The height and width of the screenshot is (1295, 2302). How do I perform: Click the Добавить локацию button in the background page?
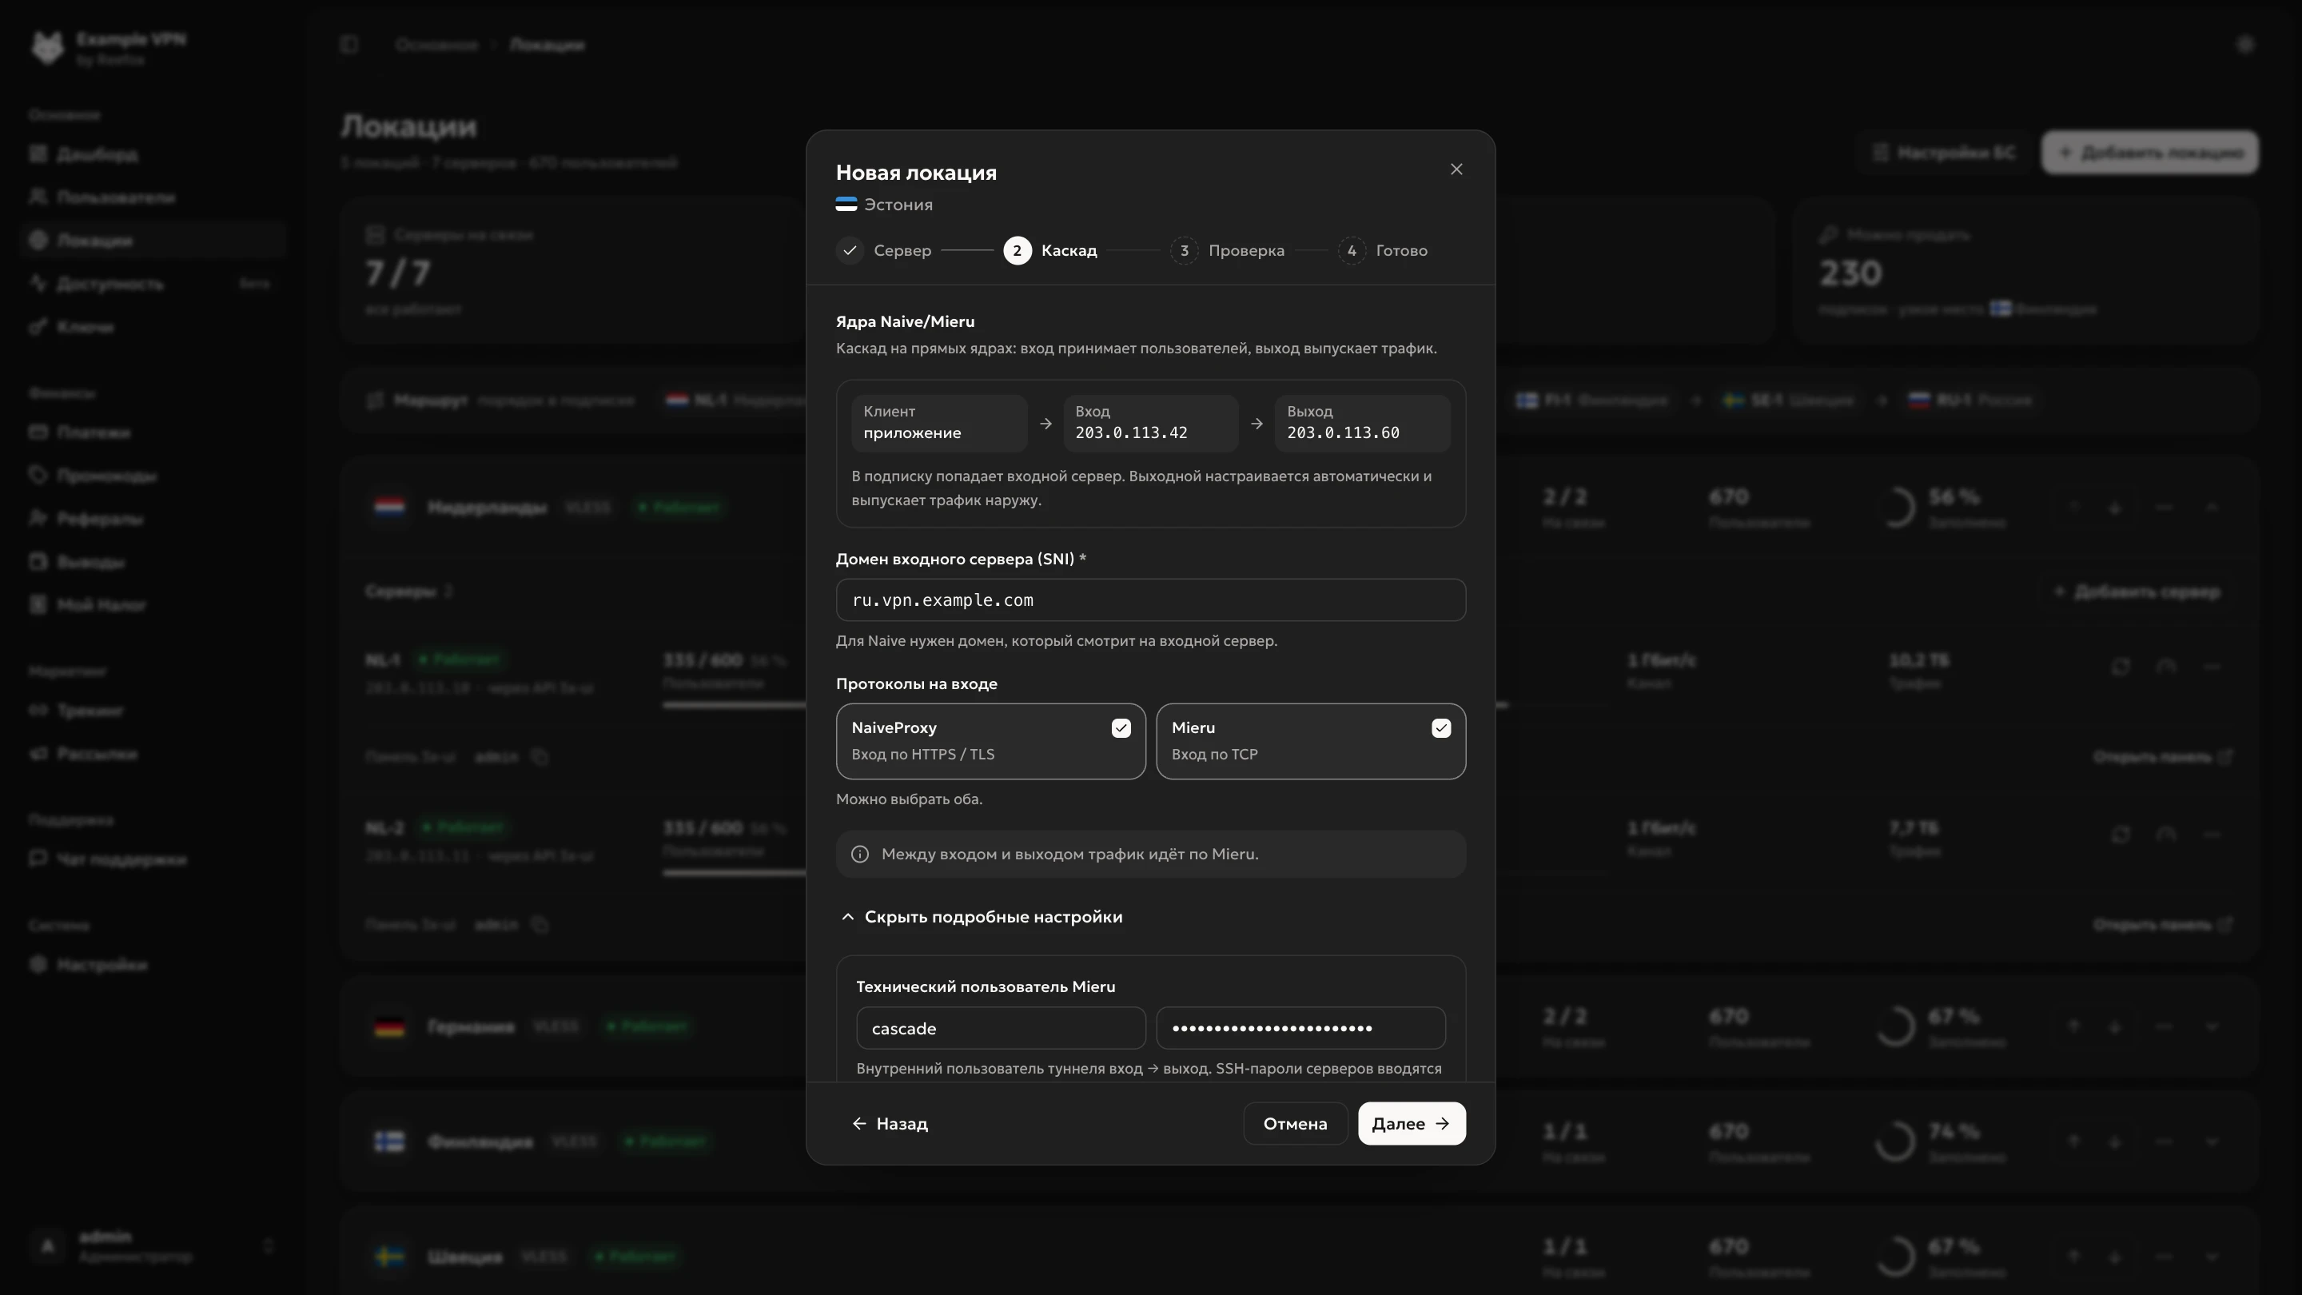tap(2150, 153)
